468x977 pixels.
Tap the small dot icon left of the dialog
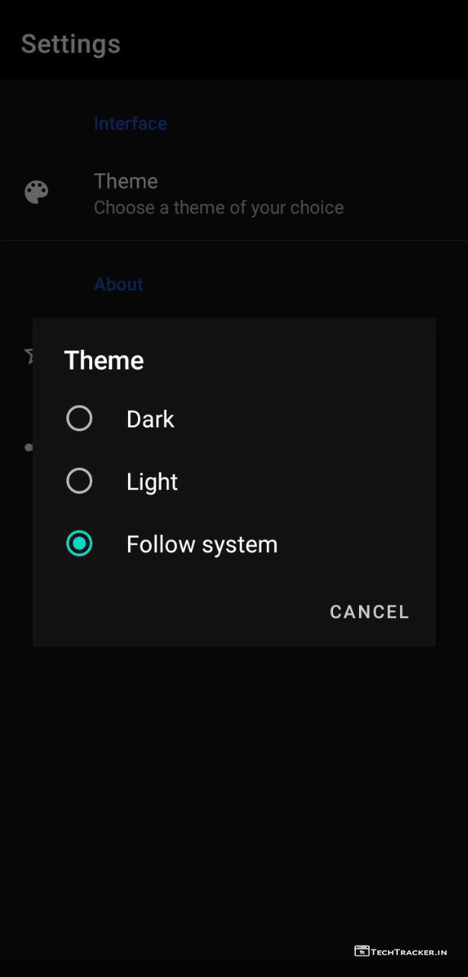coord(28,447)
